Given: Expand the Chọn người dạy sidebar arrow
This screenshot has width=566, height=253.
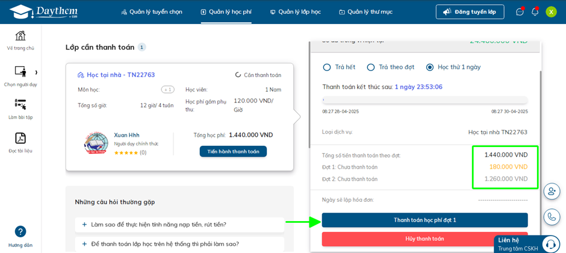Looking at the screenshot, I should point(36,72).
